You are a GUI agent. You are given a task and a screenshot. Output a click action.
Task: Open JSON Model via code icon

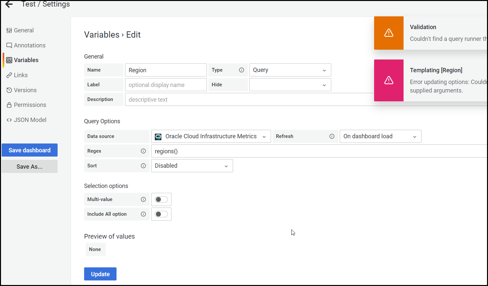pos(9,120)
